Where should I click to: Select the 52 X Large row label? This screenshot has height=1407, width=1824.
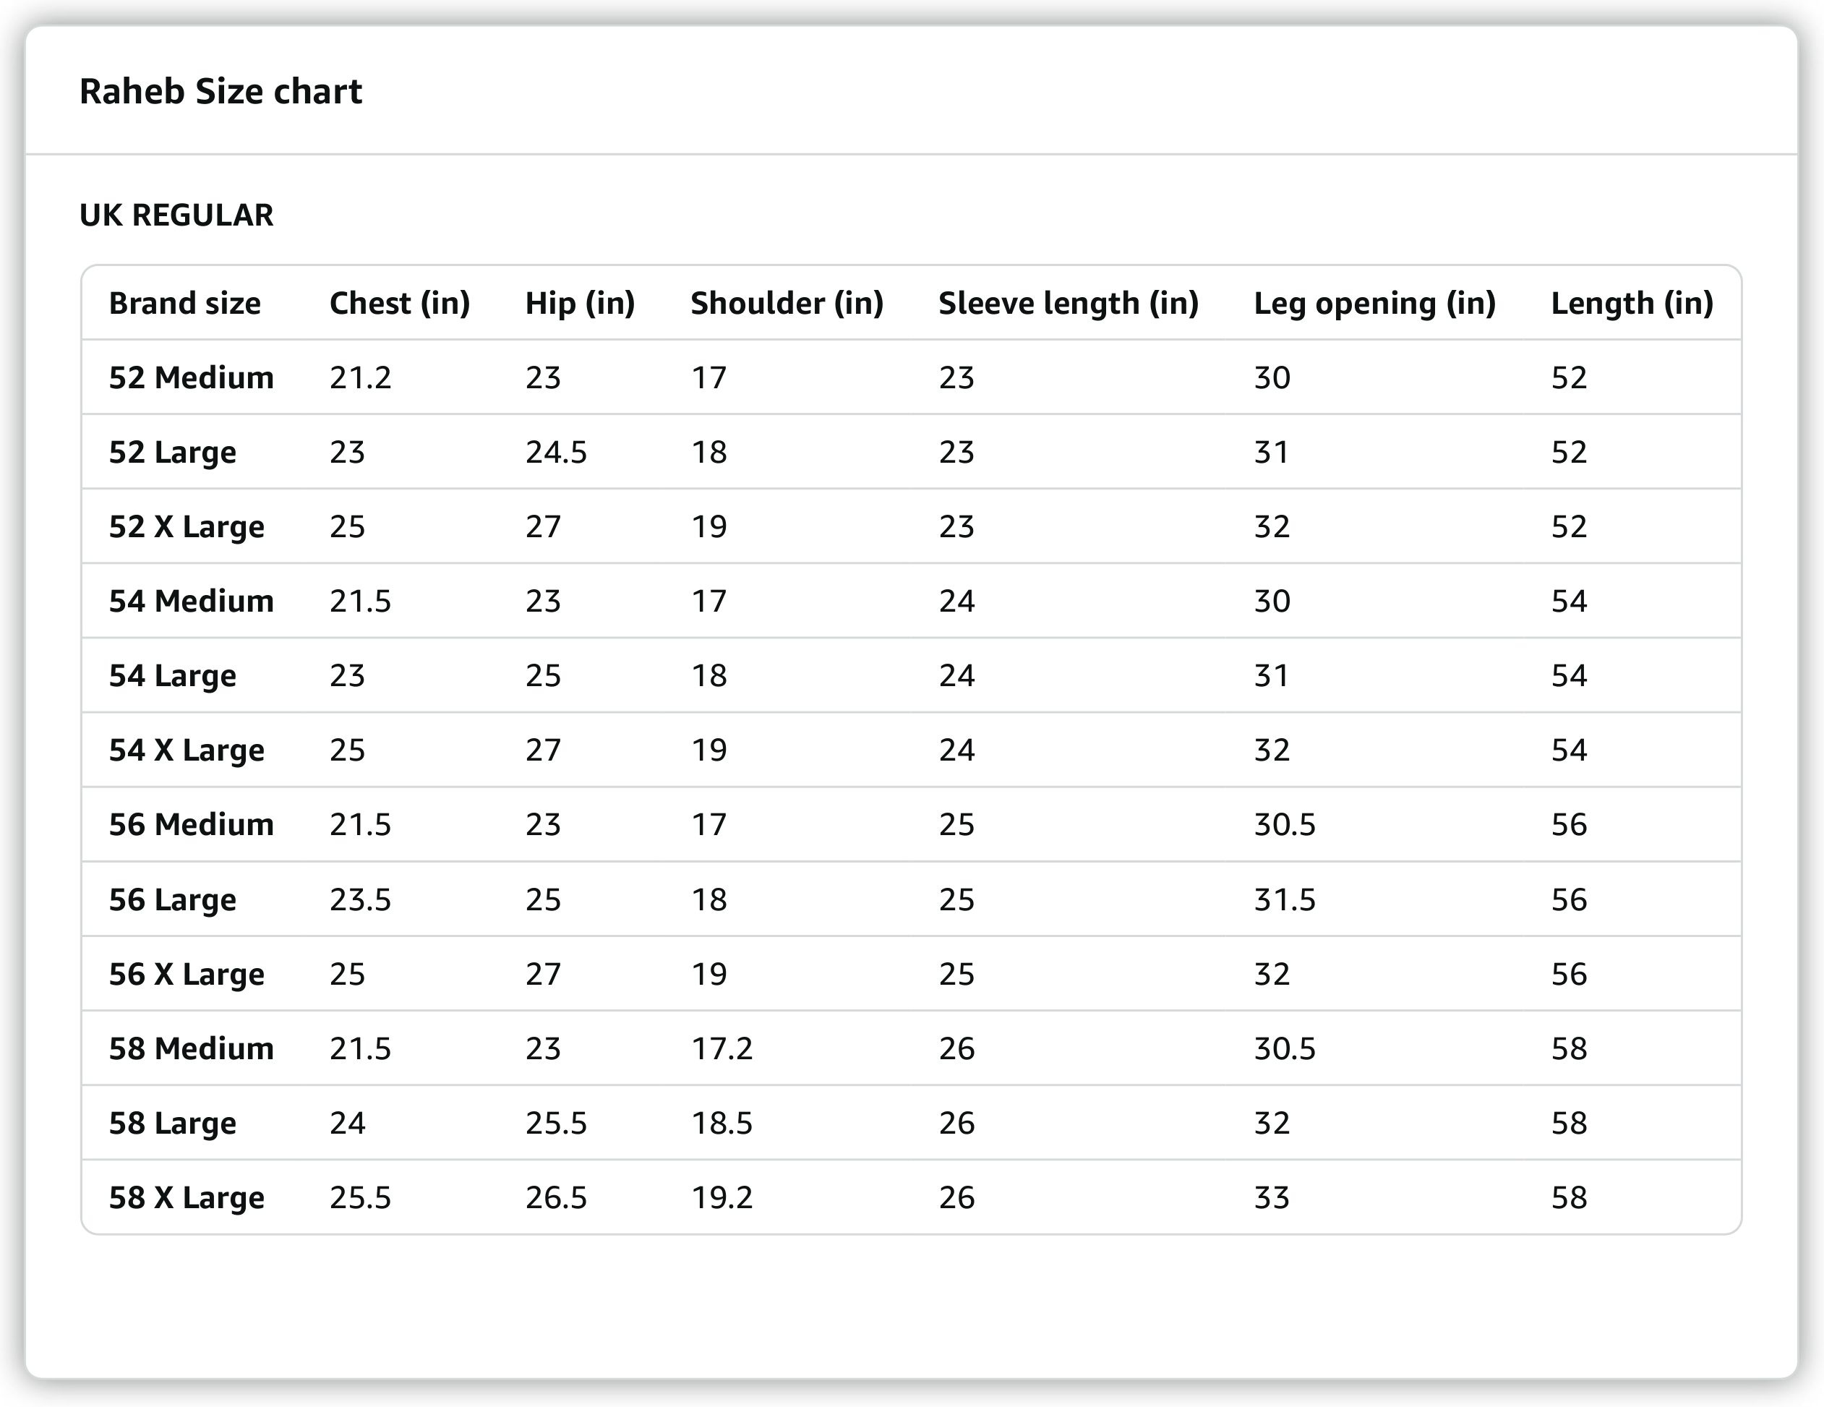click(x=187, y=527)
